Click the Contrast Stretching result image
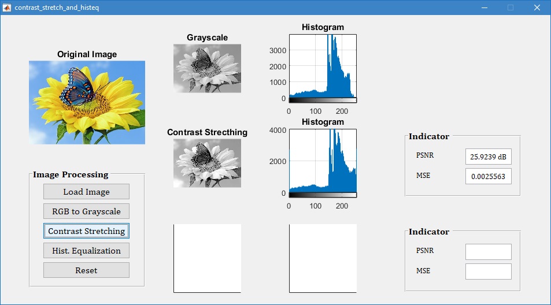The height and width of the screenshot is (305, 551). (x=207, y=163)
